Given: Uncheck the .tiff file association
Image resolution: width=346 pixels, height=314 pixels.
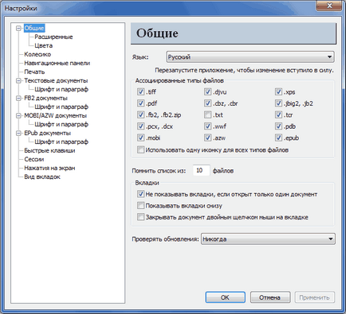Looking at the screenshot, I should click(x=140, y=92).
